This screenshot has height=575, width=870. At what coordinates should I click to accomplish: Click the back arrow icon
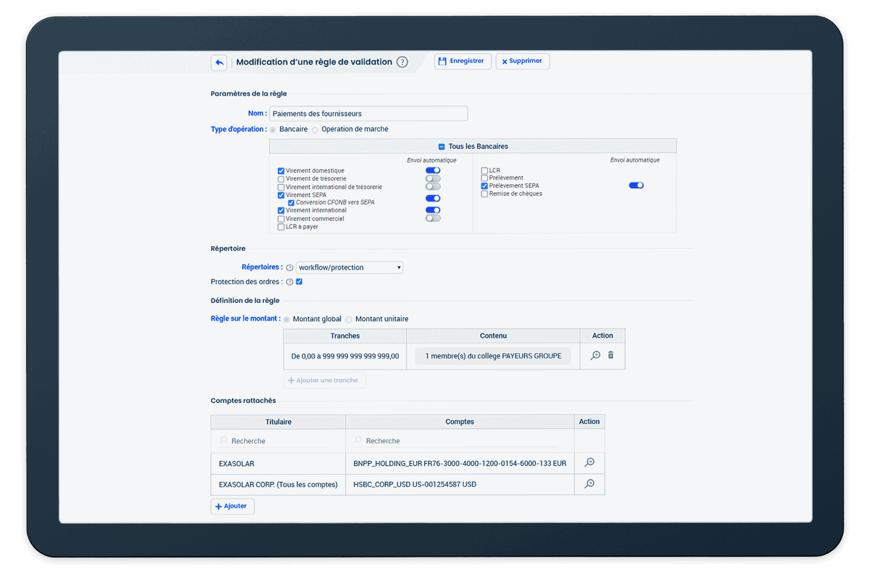point(219,62)
